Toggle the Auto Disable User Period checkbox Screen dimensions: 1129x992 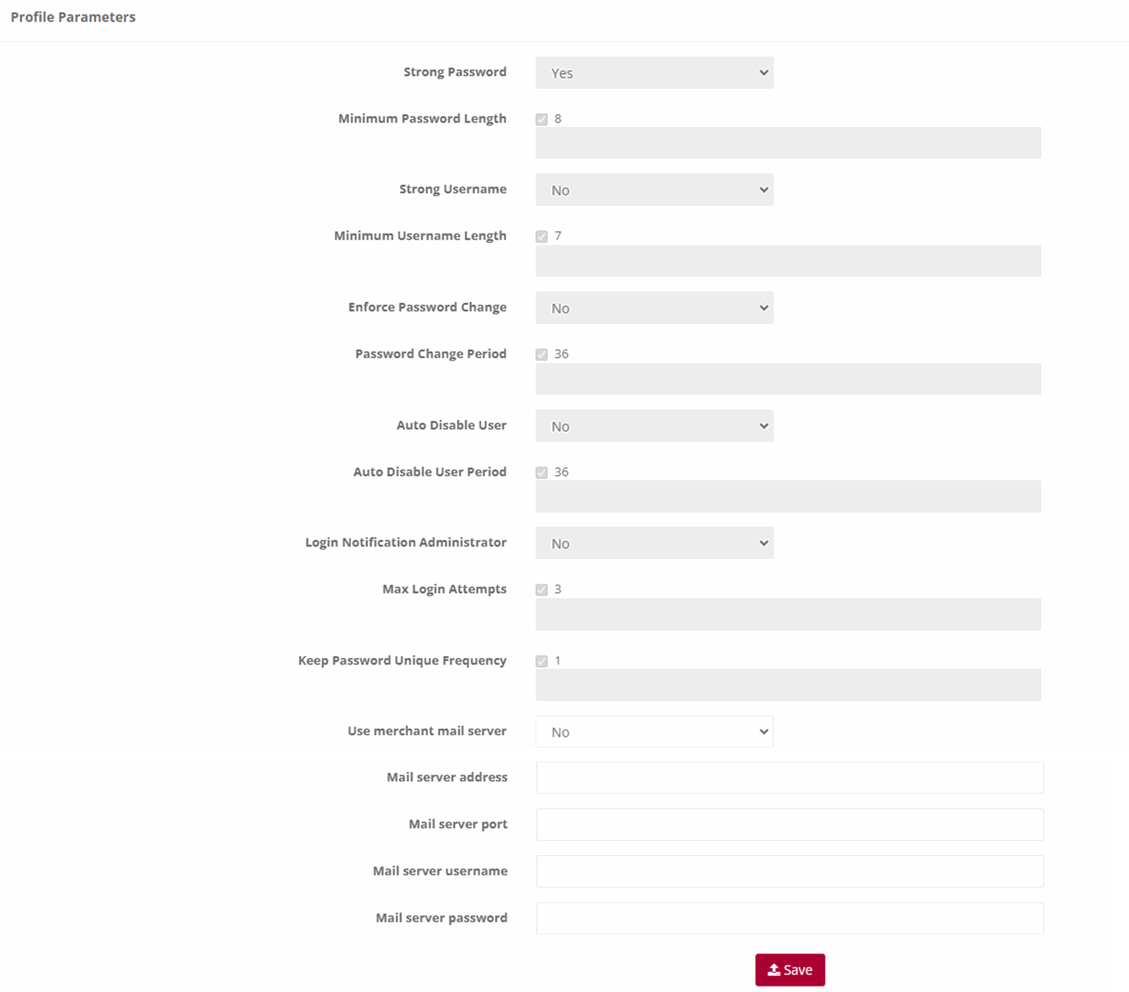click(x=542, y=472)
